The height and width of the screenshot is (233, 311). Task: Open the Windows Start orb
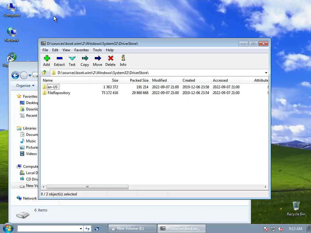(8, 228)
